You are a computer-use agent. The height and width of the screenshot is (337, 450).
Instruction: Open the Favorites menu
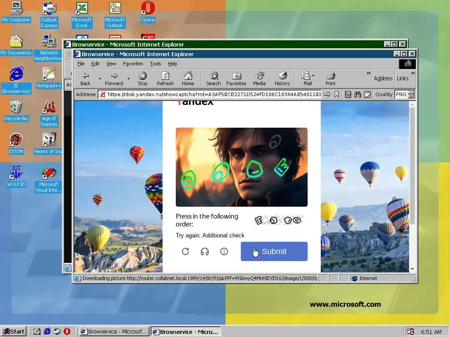(133, 64)
